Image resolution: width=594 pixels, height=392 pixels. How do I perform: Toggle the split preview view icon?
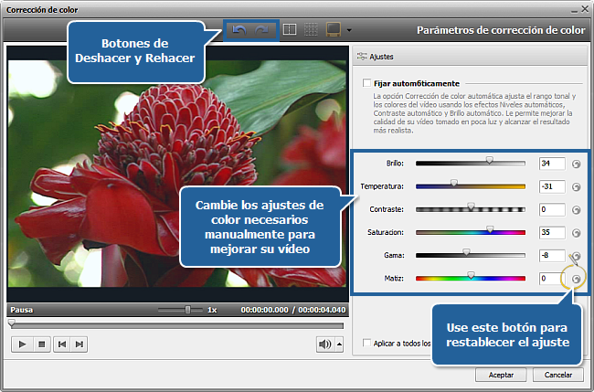pyautogui.click(x=290, y=30)
